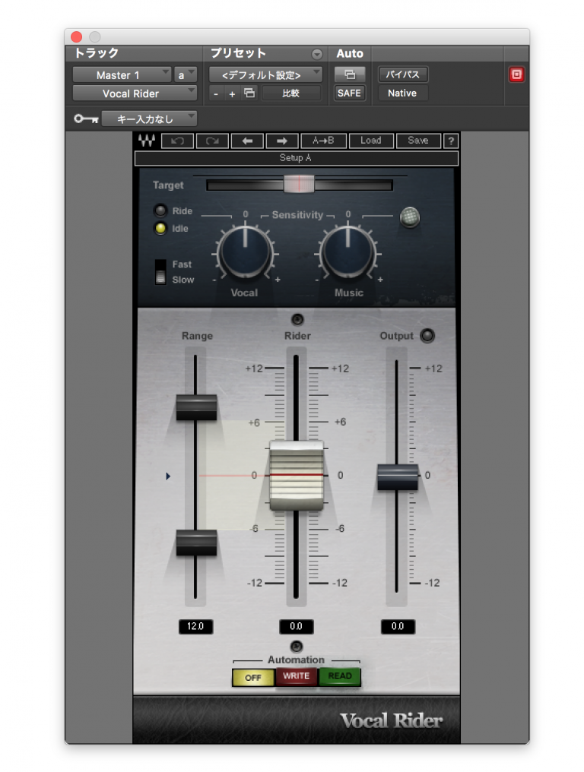Screen dimensions: 584x772
Task: Open the Vocal Rider plug-in selector
Action: (x=135, y=93)
